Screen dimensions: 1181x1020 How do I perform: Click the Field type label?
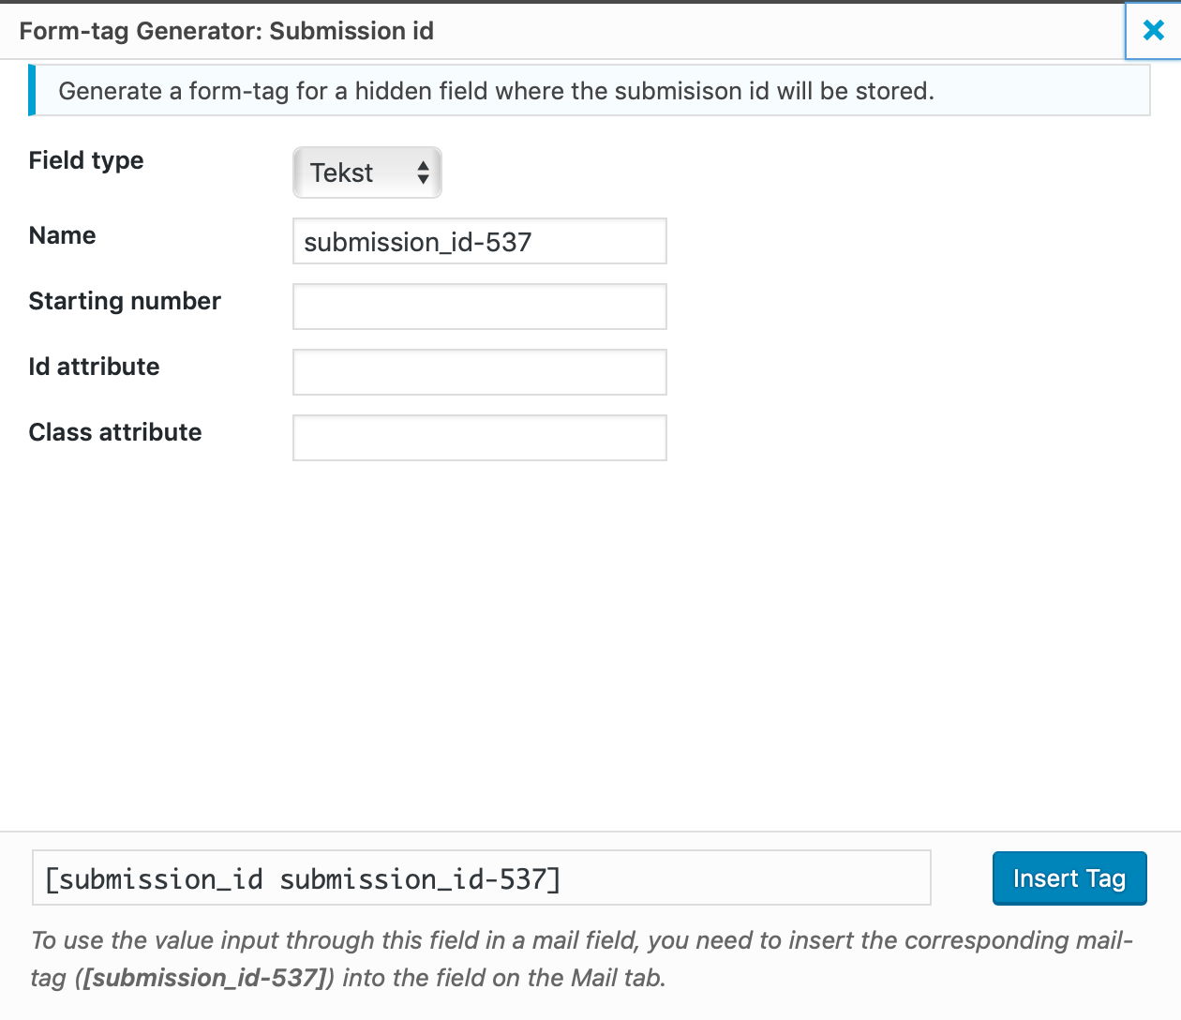[86, 160]
